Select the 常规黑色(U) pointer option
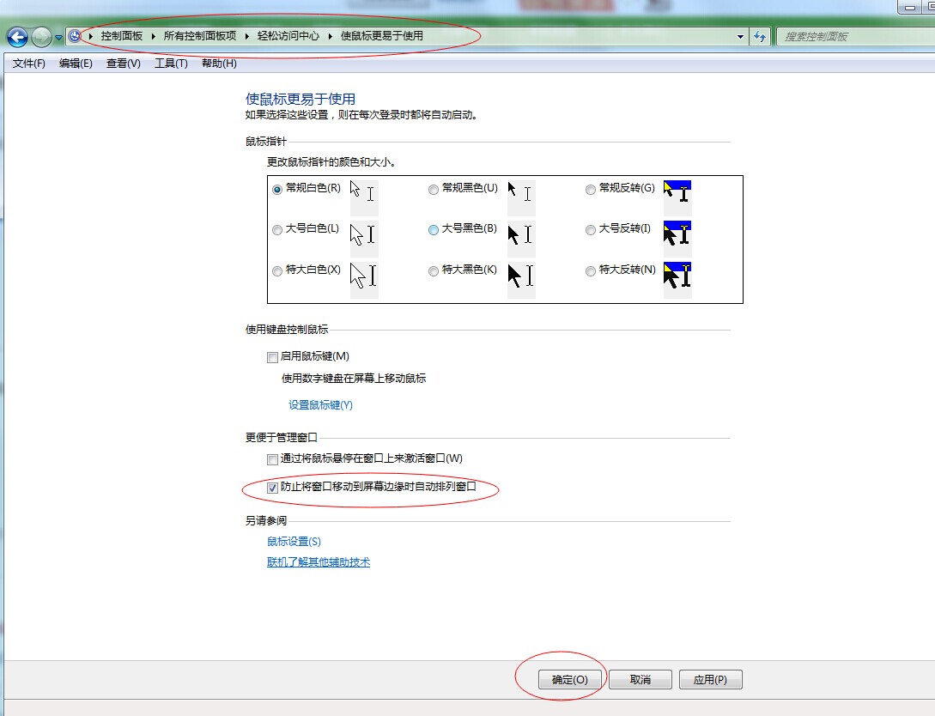The height and width of the screenshot is (716, 935). [433, 190]
